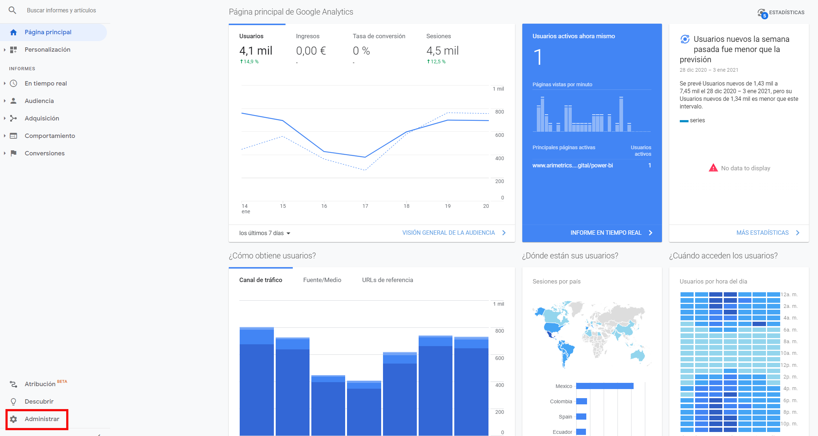Select the Usuarios metric tab
The image size is (818, 436).
click(x=257, y=48)
